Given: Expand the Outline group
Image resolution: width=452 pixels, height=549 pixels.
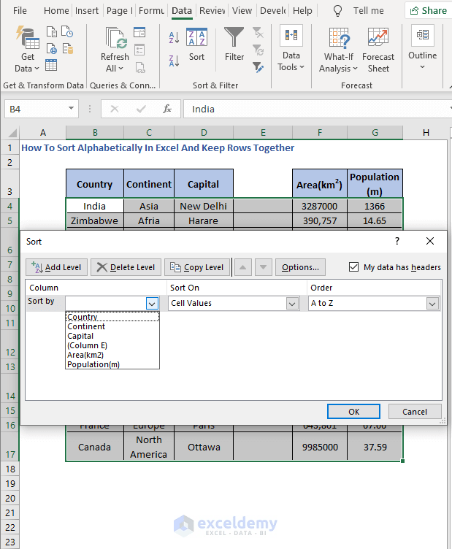Looking at the screenshot, I should coord(422,47).
